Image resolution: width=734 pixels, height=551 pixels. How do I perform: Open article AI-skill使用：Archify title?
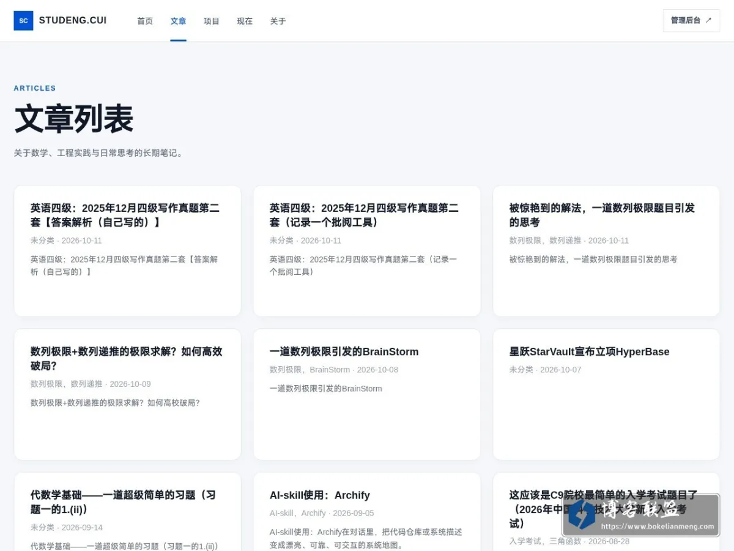coord(319,495)
